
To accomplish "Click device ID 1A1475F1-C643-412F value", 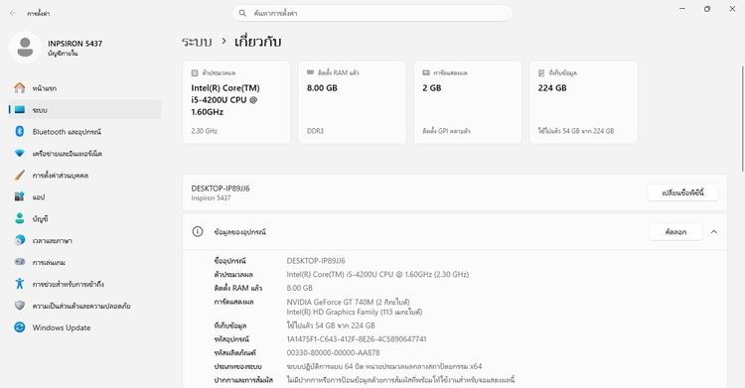I will click(357, 339).
